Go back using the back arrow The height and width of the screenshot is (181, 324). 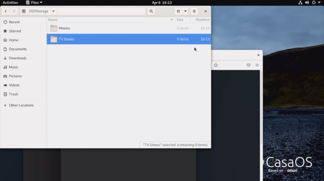[6, 11]
